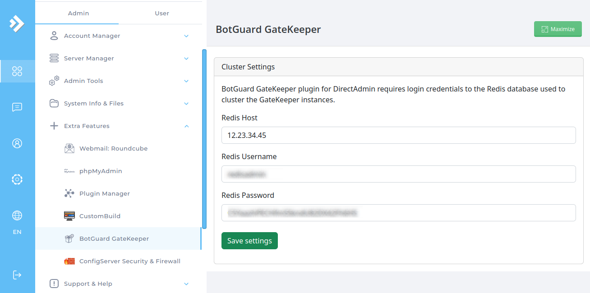Expand Server Manager chevron

(186, 58)
